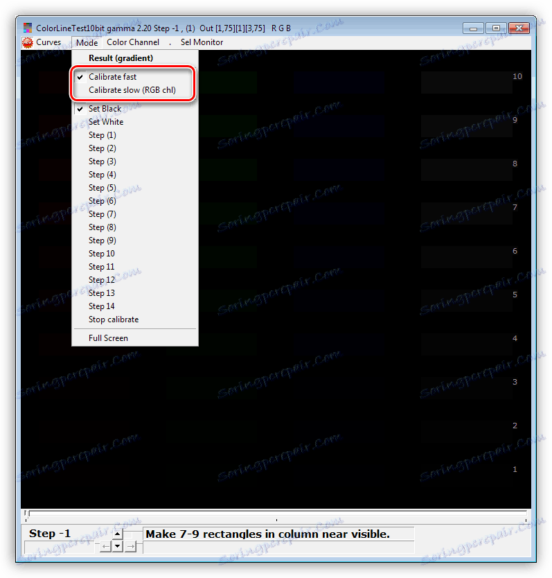Choose Step (8) from the menu
This screenshot has width=552, height=578.
(135, 227)
